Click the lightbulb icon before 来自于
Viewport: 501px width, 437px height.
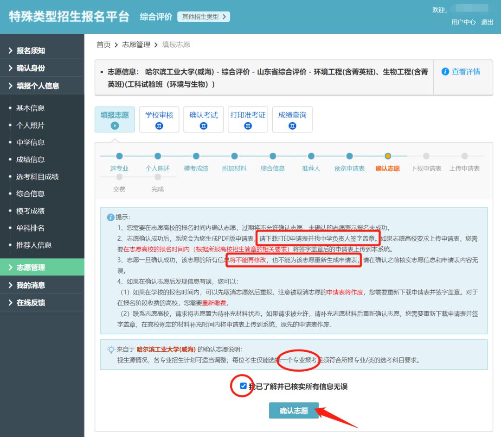pos(111,350)
